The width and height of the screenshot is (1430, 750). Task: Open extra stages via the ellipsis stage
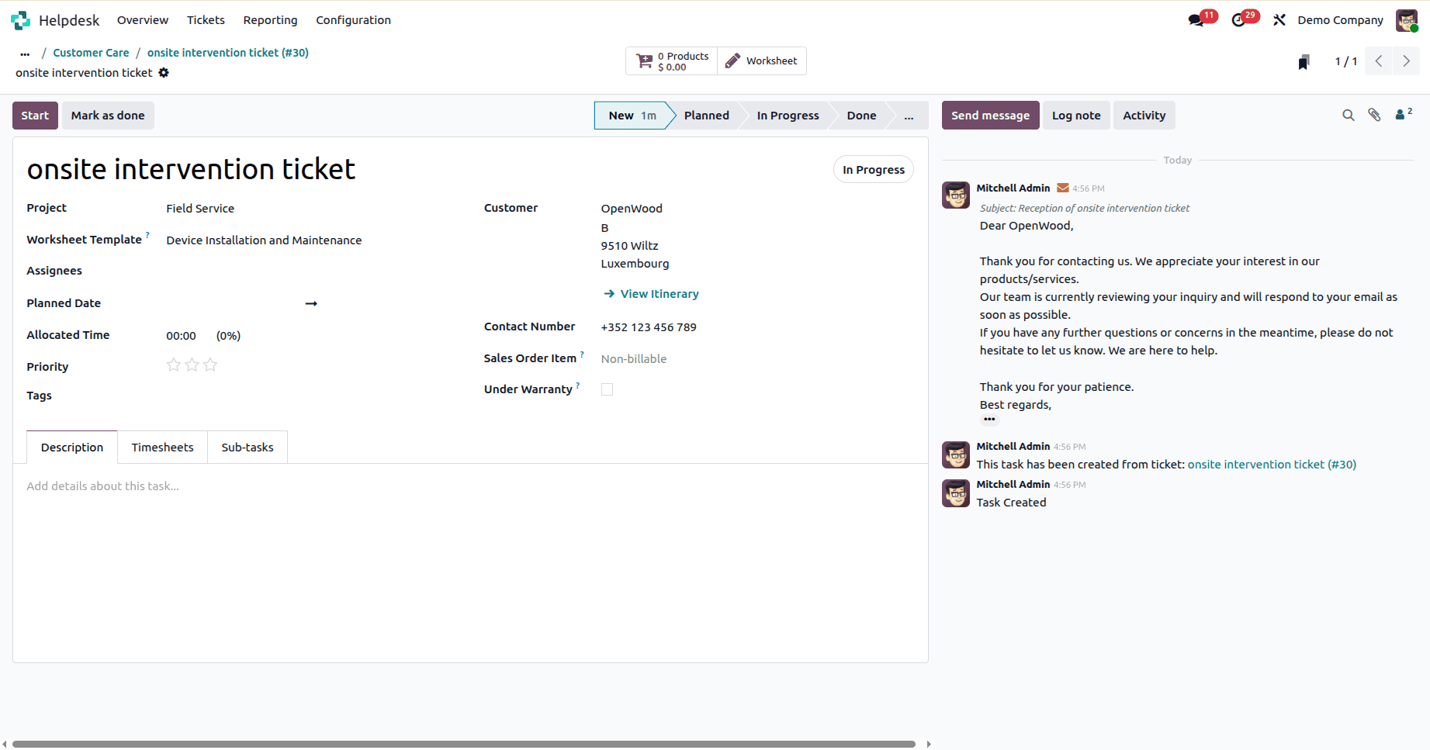pos(909,115)
